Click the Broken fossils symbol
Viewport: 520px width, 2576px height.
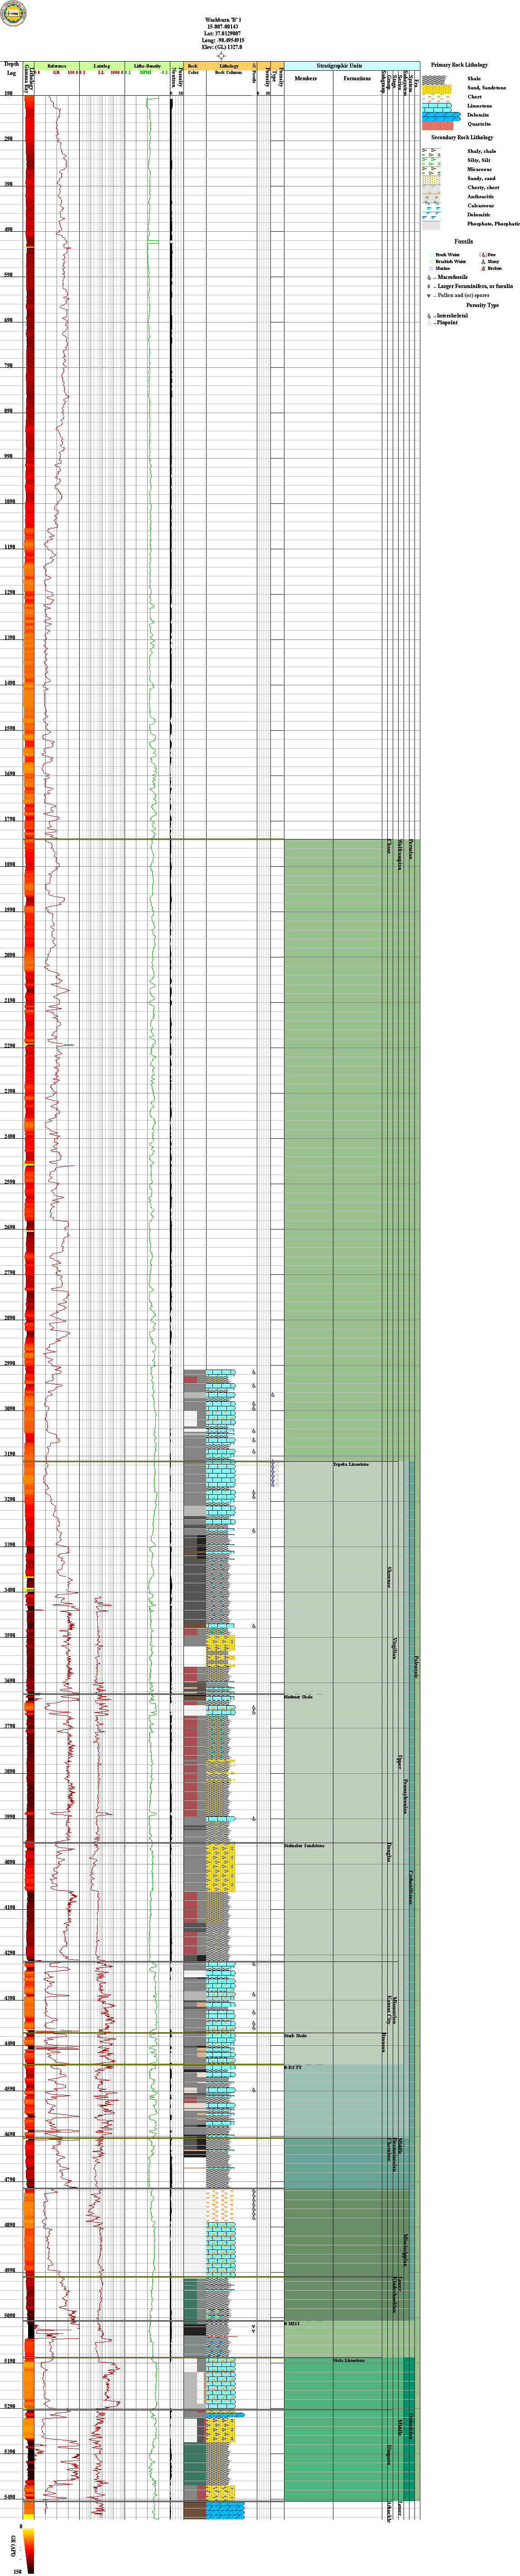coord(483,269)
